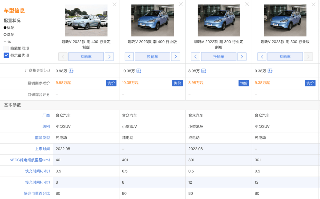The height and width of the screenshot is (199, 320).
Task: Move 2022款 潮 400 column left with arrow
Action: tap(63, 57)
